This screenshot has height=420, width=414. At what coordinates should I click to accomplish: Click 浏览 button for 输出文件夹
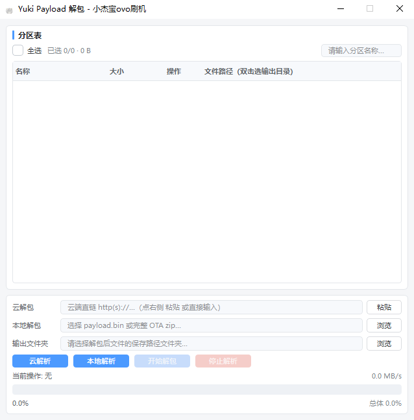click(x=384, y=344)
